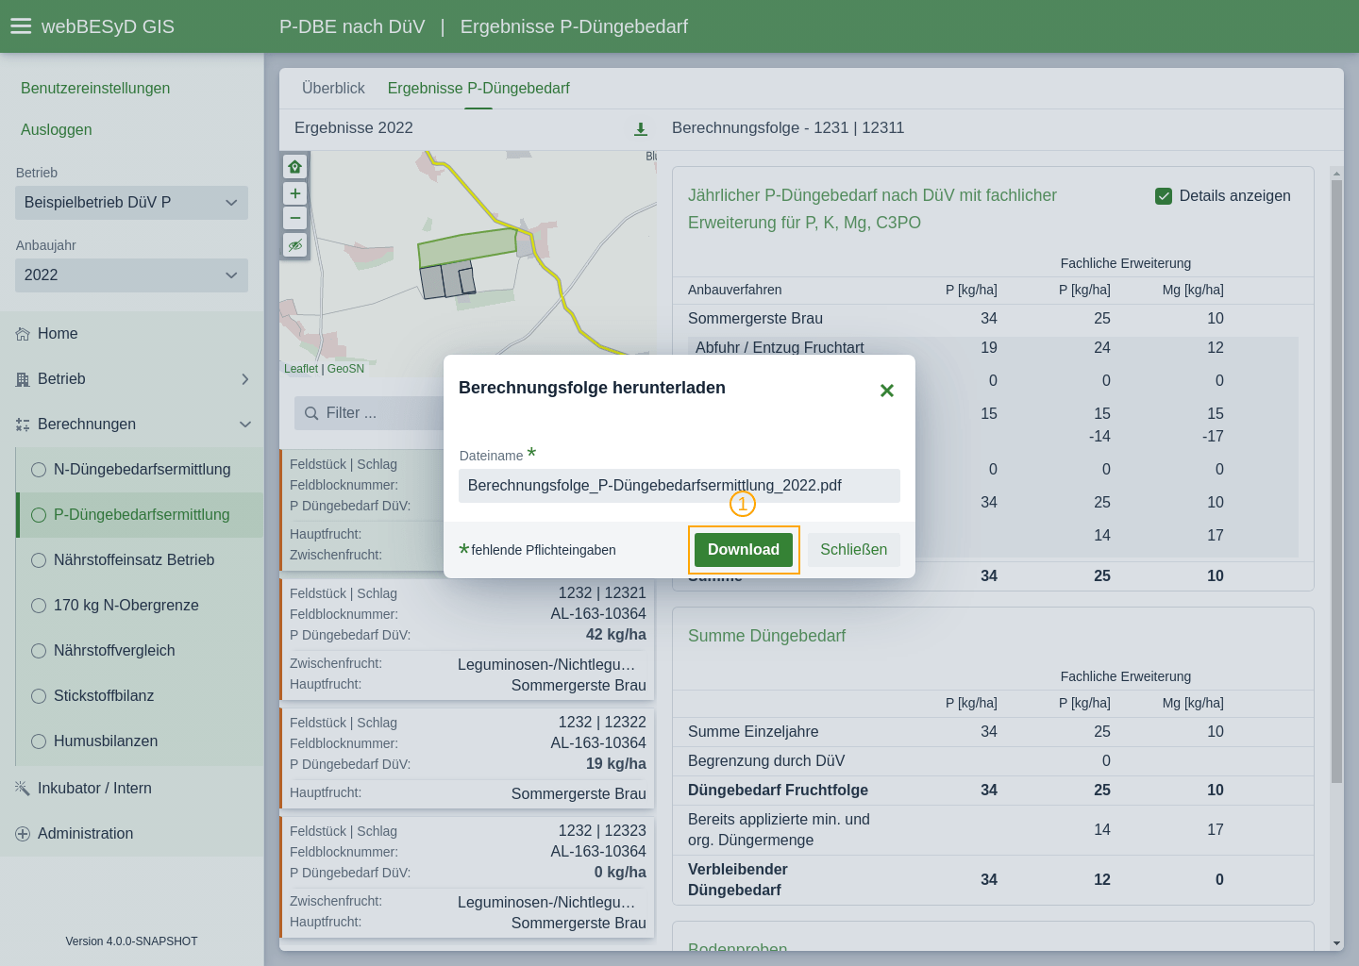Open the Anbaujahr dropdown showing 2022
Image resolution: width=1359 pixels, height=966 pixels.
click(x=131, y=275)
